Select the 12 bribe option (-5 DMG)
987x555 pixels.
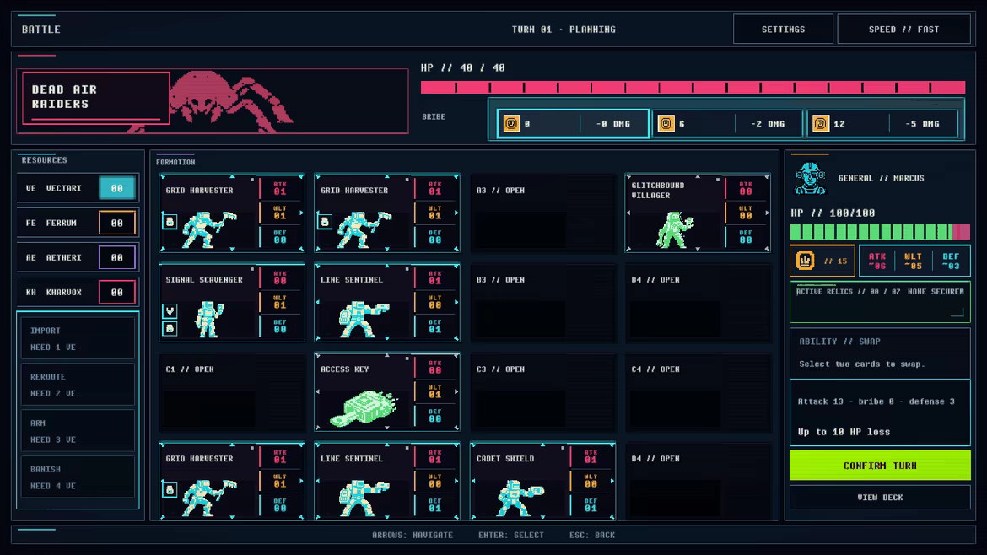pos(882,123)
